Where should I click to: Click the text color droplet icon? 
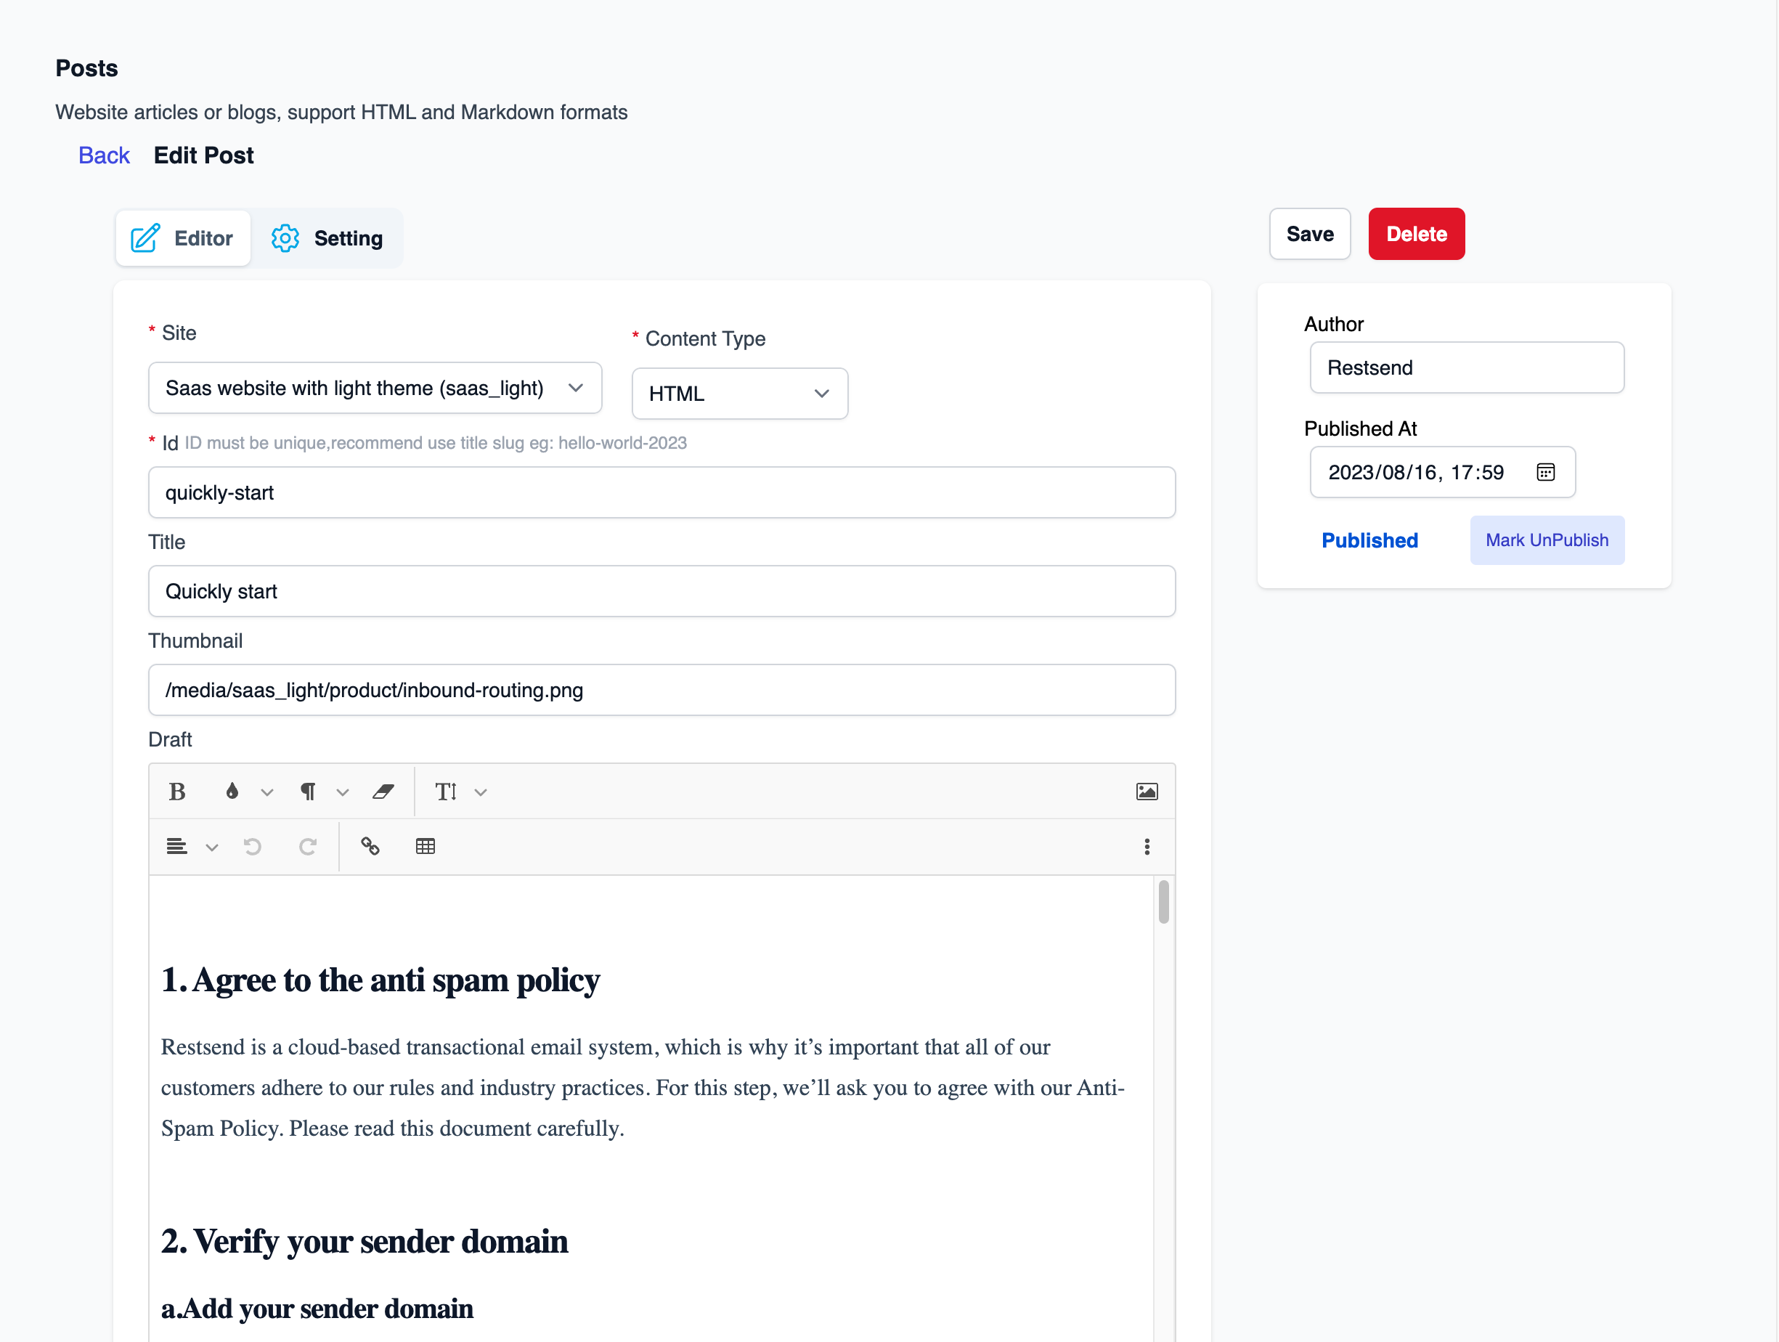pos(232,792)
